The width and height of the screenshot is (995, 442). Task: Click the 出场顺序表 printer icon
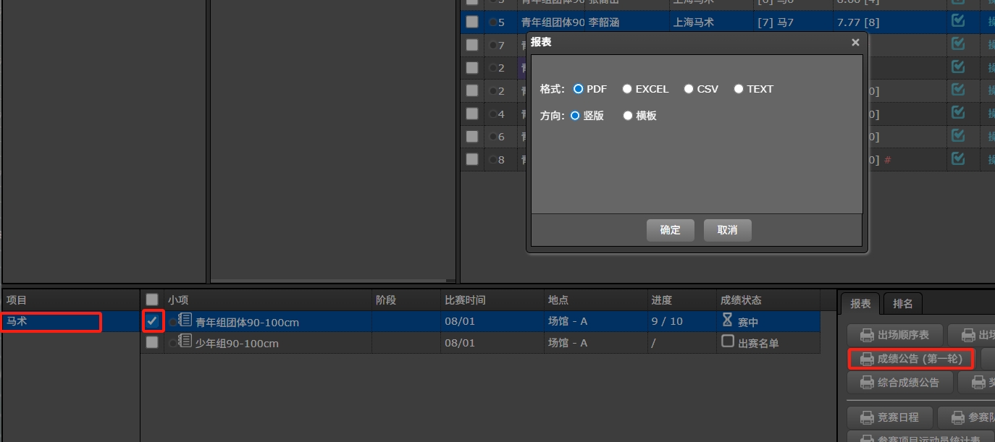867,335
